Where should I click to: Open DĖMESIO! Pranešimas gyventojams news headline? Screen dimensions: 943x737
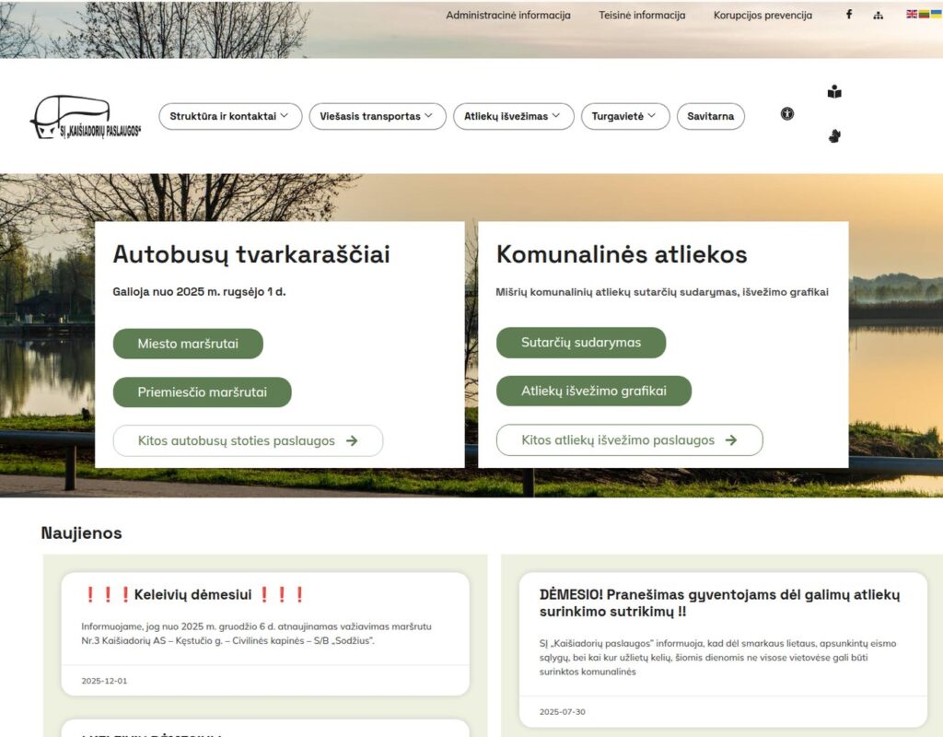click(720, 602)
